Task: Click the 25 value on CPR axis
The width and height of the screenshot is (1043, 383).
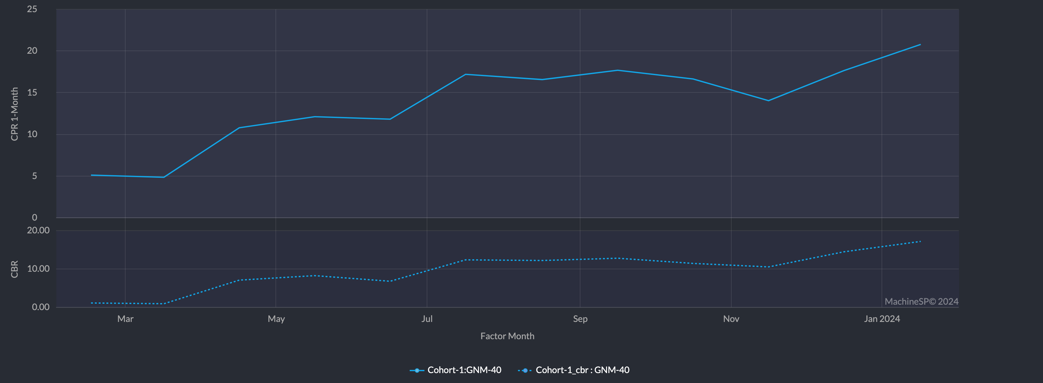Action: (x=32, y=9)
